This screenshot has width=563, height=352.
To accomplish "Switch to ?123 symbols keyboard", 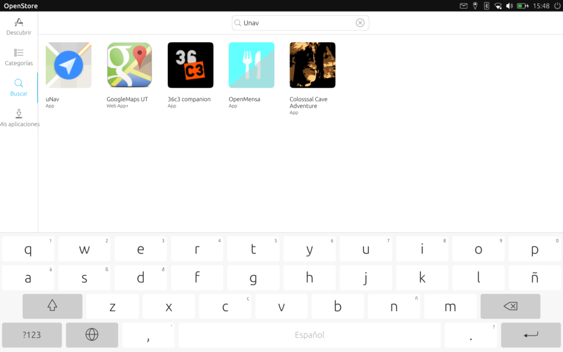I will click(x=32, y=335).
